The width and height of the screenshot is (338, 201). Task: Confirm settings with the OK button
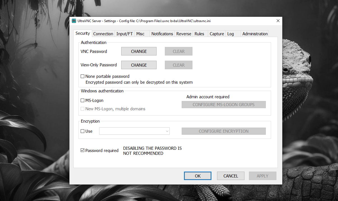[198, 176]
